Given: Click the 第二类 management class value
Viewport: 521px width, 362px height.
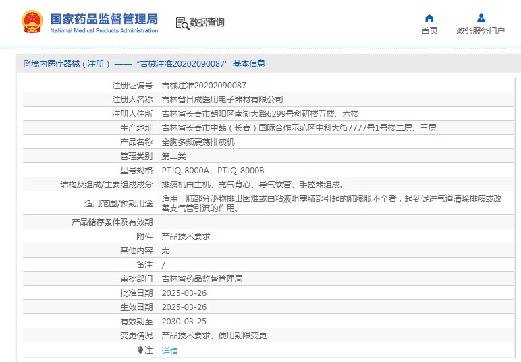Looking at the screenshot, I should pos(173,156).
